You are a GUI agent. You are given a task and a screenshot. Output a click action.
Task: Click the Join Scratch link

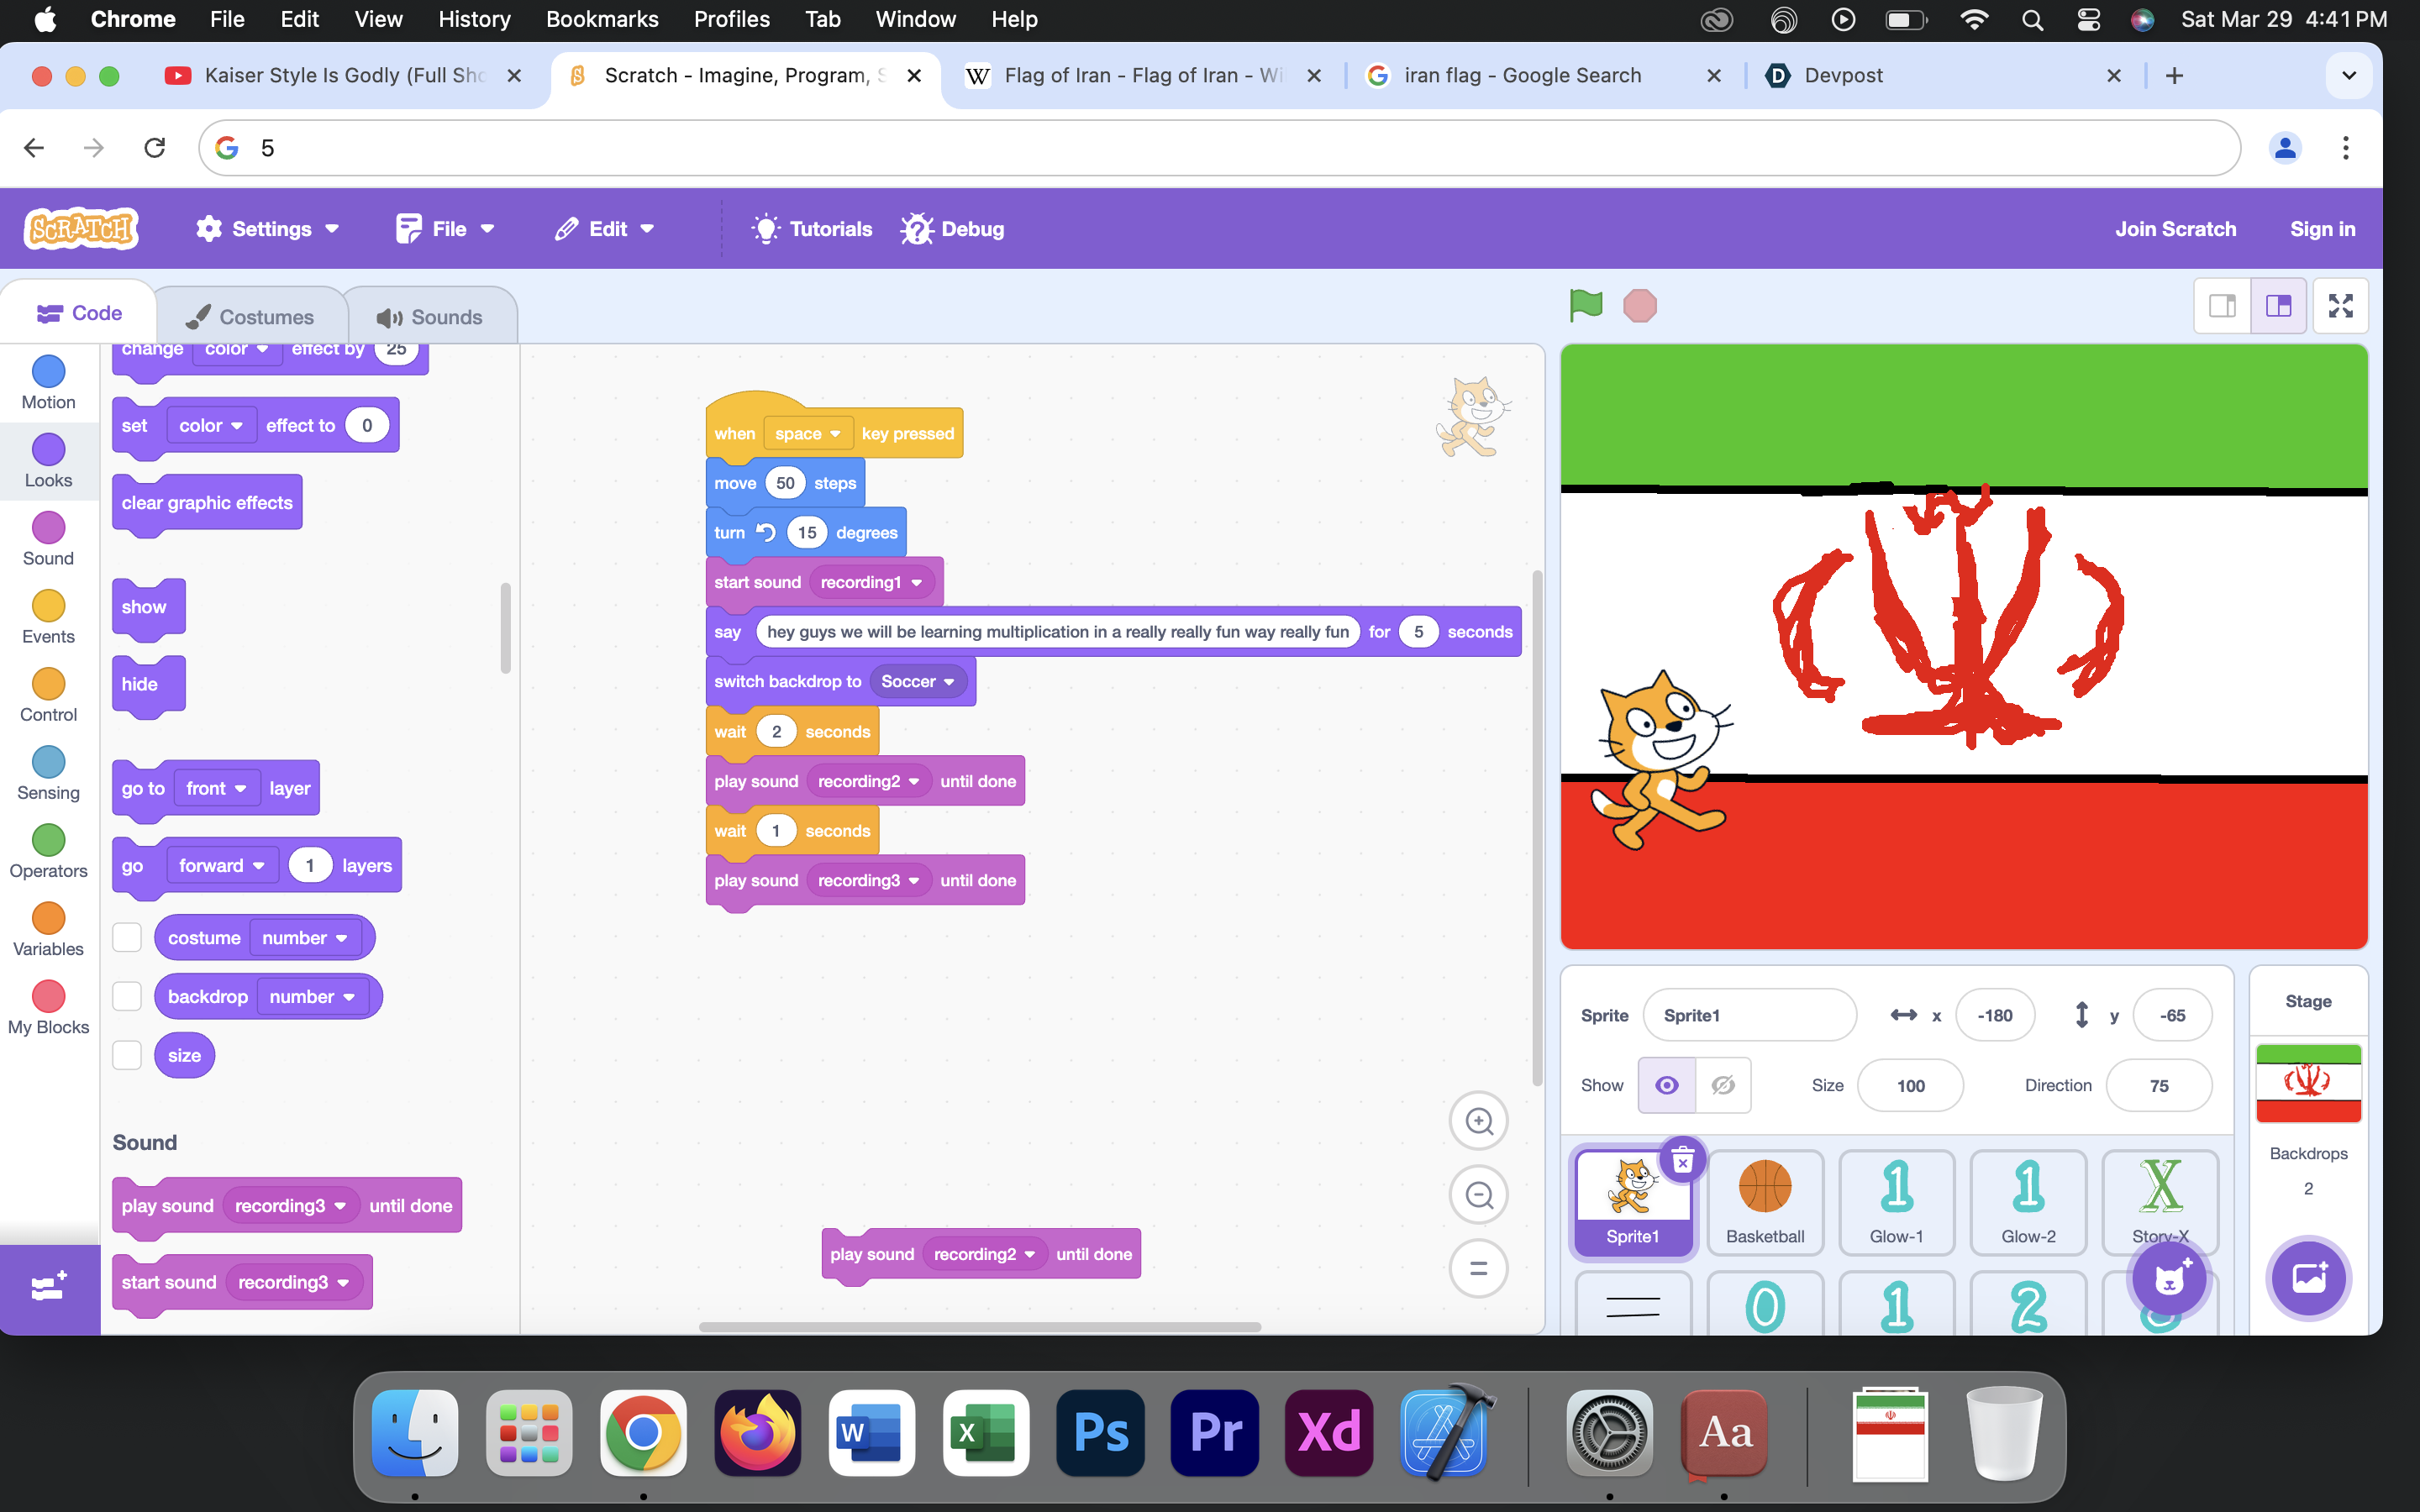coord(2175,229)
